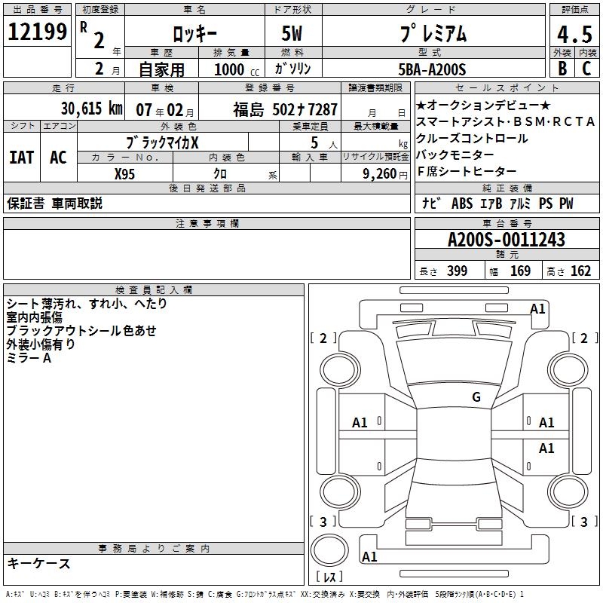The width and height of the screenshot is (603, 603).
Task: Select interior grade C cell
Action: coord(586,69)
